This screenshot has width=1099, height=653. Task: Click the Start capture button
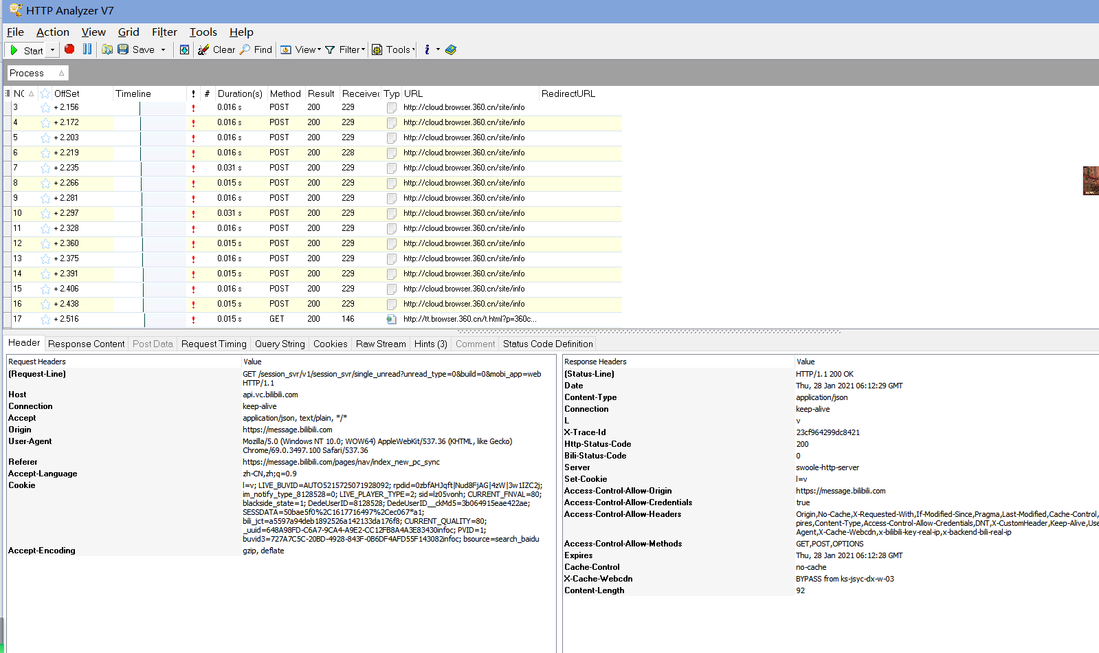tap(27, 50)
